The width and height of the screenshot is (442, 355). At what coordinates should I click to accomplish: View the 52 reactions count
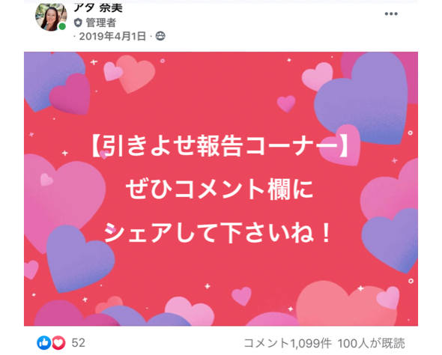coord(78,343)
